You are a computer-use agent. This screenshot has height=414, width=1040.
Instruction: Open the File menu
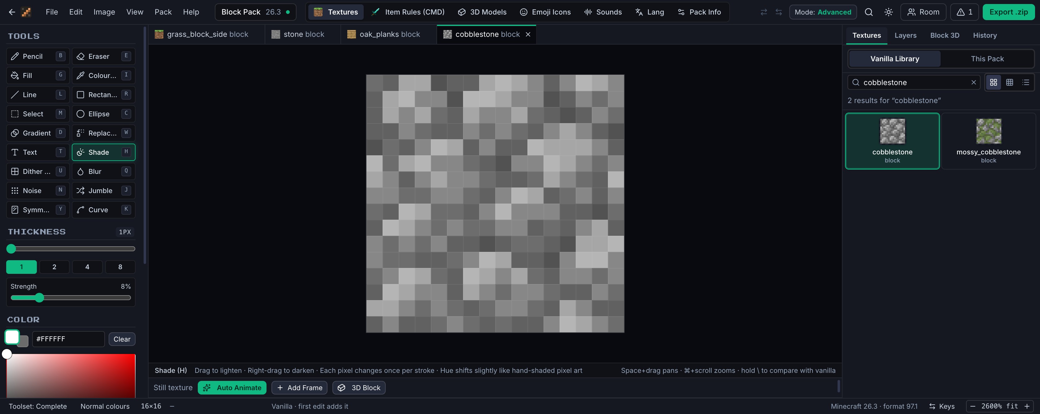(52, 12)
